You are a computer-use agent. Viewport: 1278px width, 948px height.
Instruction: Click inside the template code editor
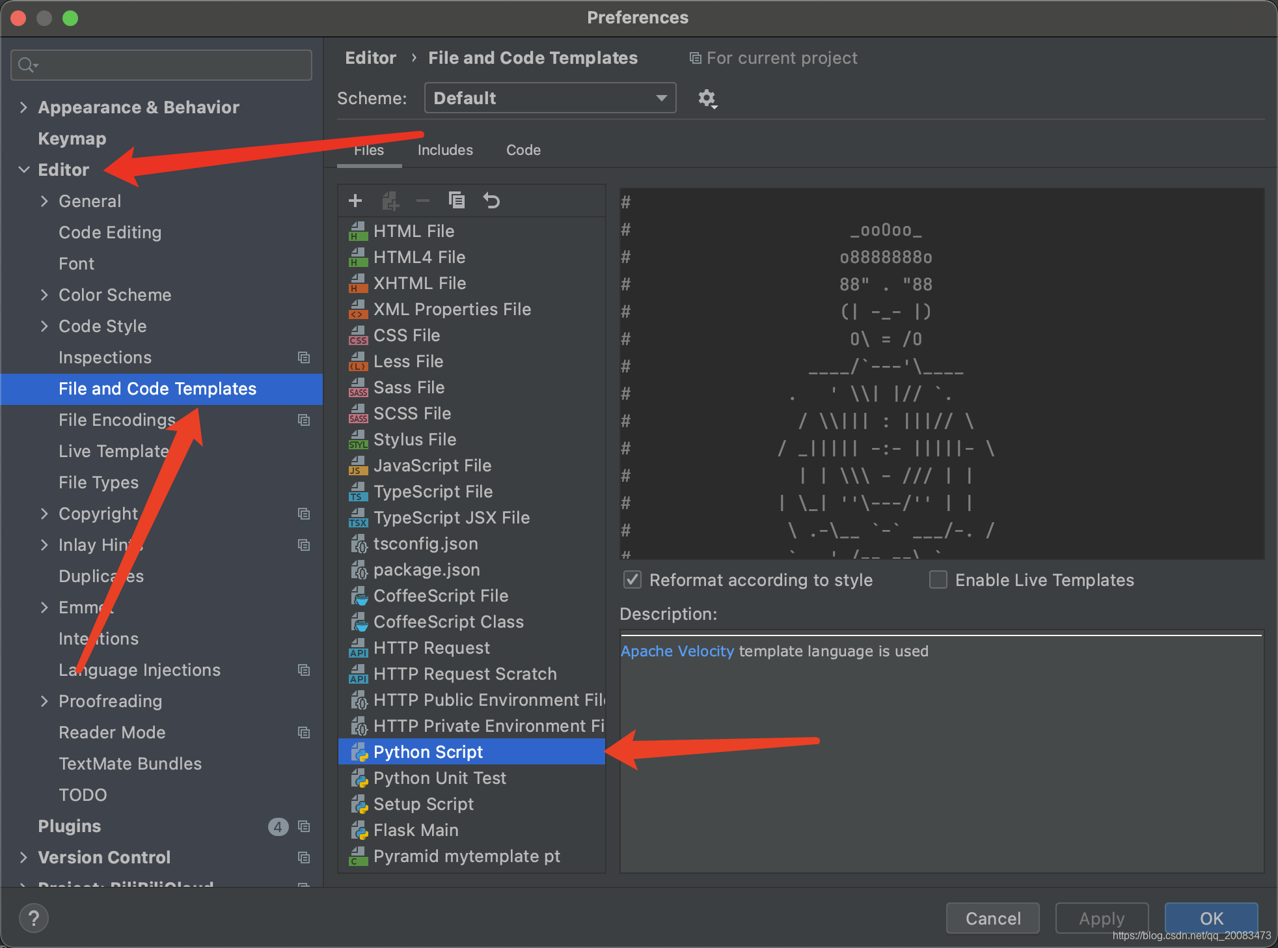point(942,374)
